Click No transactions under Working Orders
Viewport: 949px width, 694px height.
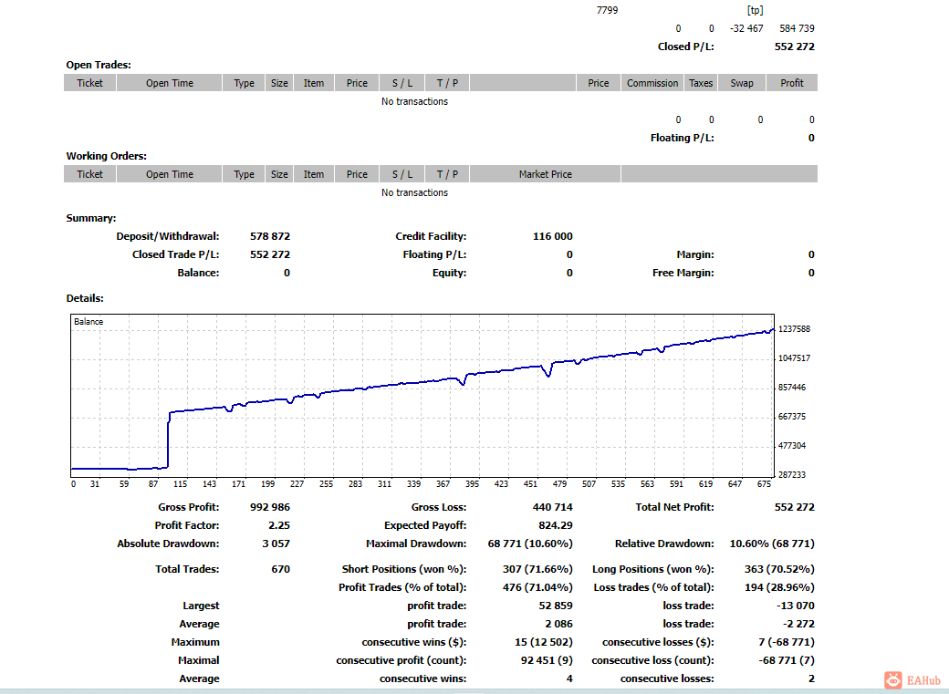pyautogui.click(x=414, y=192)
